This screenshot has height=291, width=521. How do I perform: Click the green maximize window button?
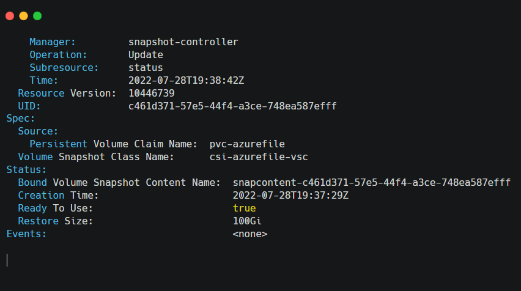coord(37,16)
